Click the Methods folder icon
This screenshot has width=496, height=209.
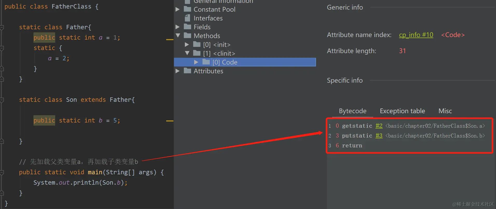tap(187, 35)
